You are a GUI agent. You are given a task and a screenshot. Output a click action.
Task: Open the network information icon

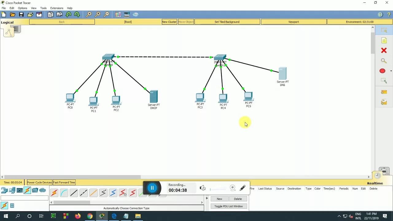(380, 14)
